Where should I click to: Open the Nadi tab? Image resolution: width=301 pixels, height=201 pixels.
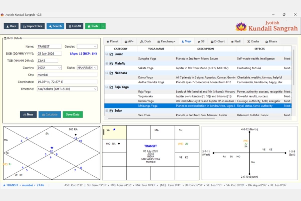[x=236, y=41]
